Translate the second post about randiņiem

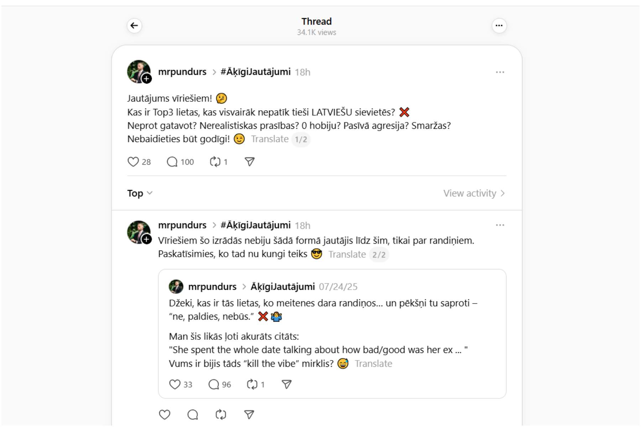click(x=347, y=254)
